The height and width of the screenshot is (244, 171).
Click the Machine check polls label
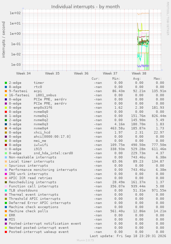(x=29, y=211)
